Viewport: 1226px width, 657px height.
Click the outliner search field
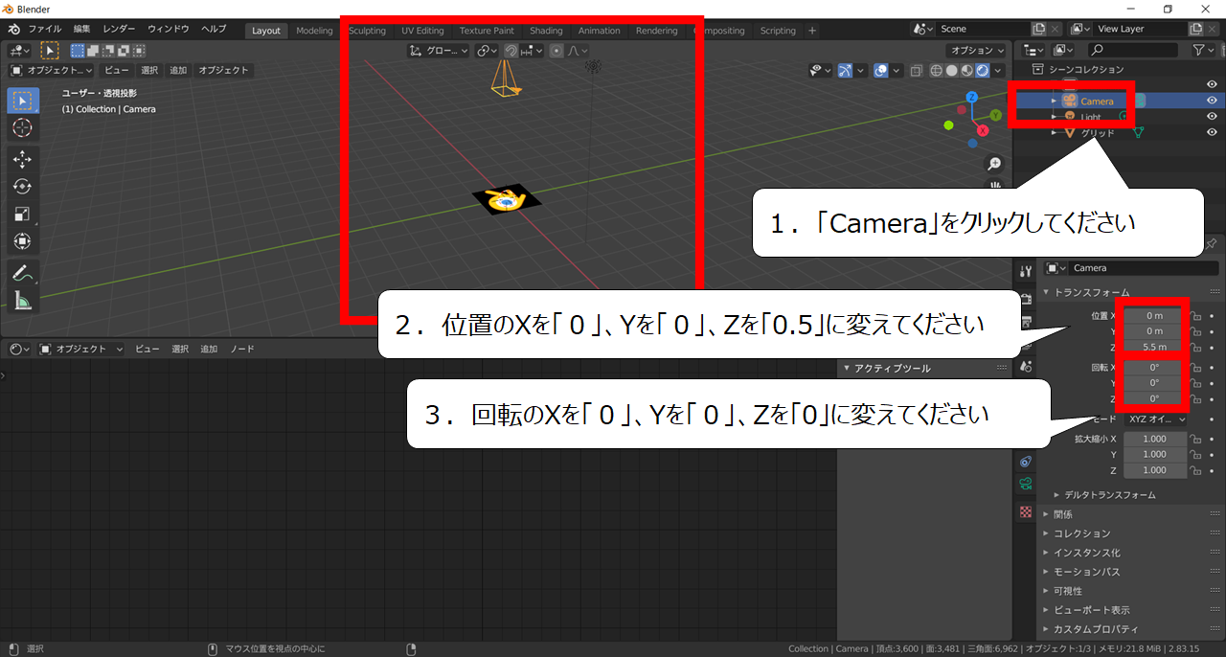point(1133,50)
